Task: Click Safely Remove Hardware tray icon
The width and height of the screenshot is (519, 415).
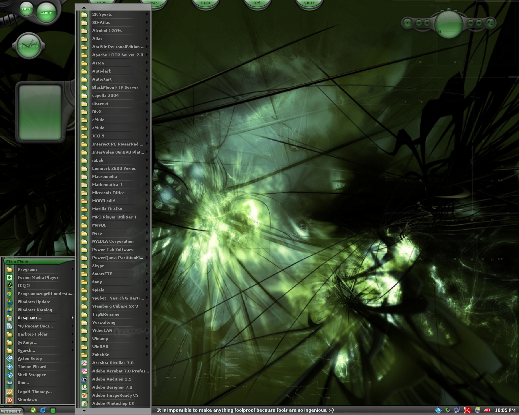Action: [x=448, y=410]
